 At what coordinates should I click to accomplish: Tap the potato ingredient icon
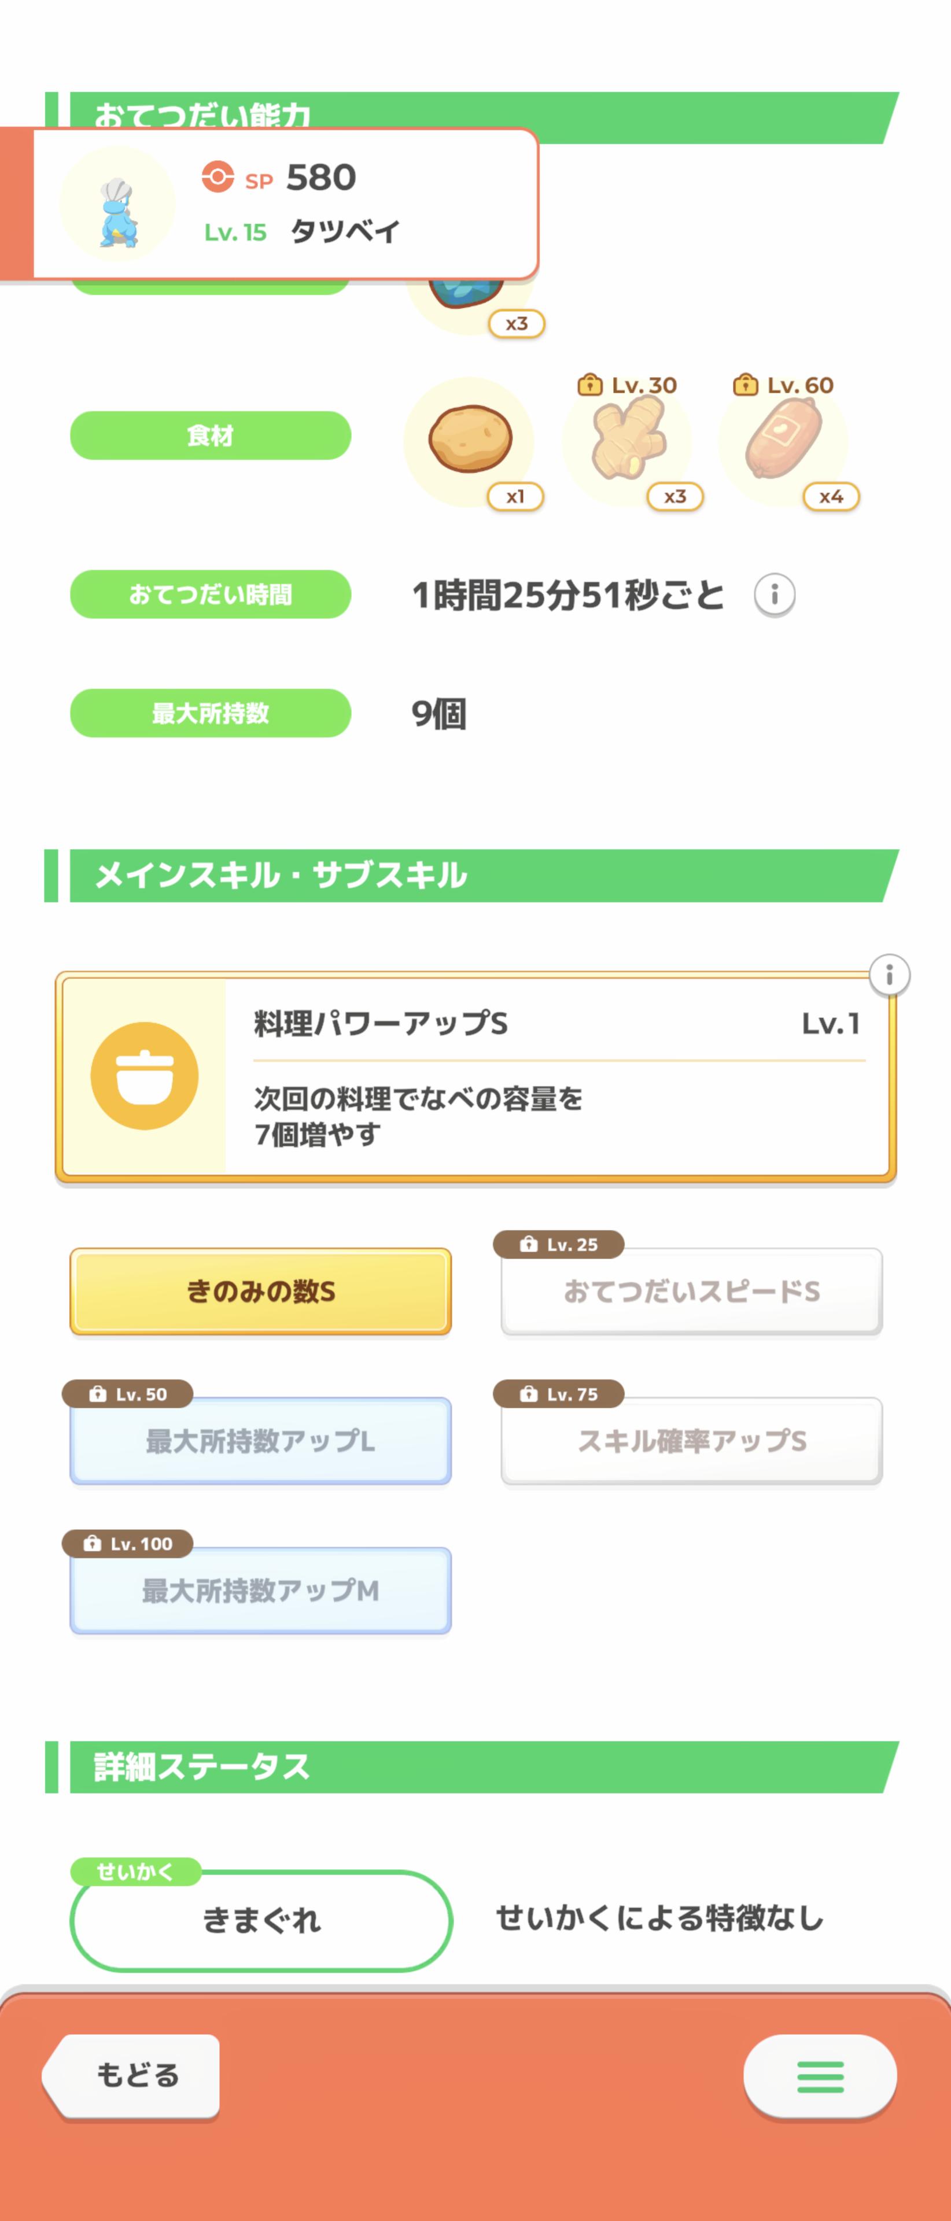(x=469, y=440)
